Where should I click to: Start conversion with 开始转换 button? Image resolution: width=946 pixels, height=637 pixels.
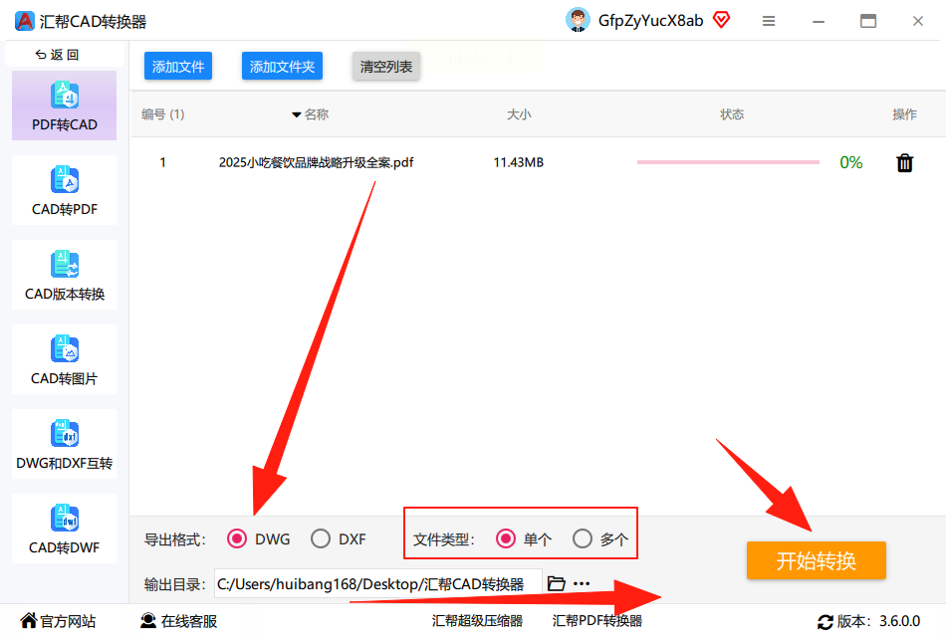[817, 560]
